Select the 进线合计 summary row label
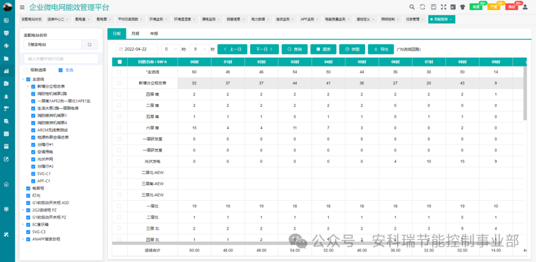Screen dimensions: 536x262 [153, 250]
